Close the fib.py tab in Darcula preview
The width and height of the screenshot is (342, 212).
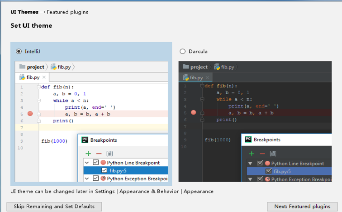pyautogui.click(x=208, y=77)
